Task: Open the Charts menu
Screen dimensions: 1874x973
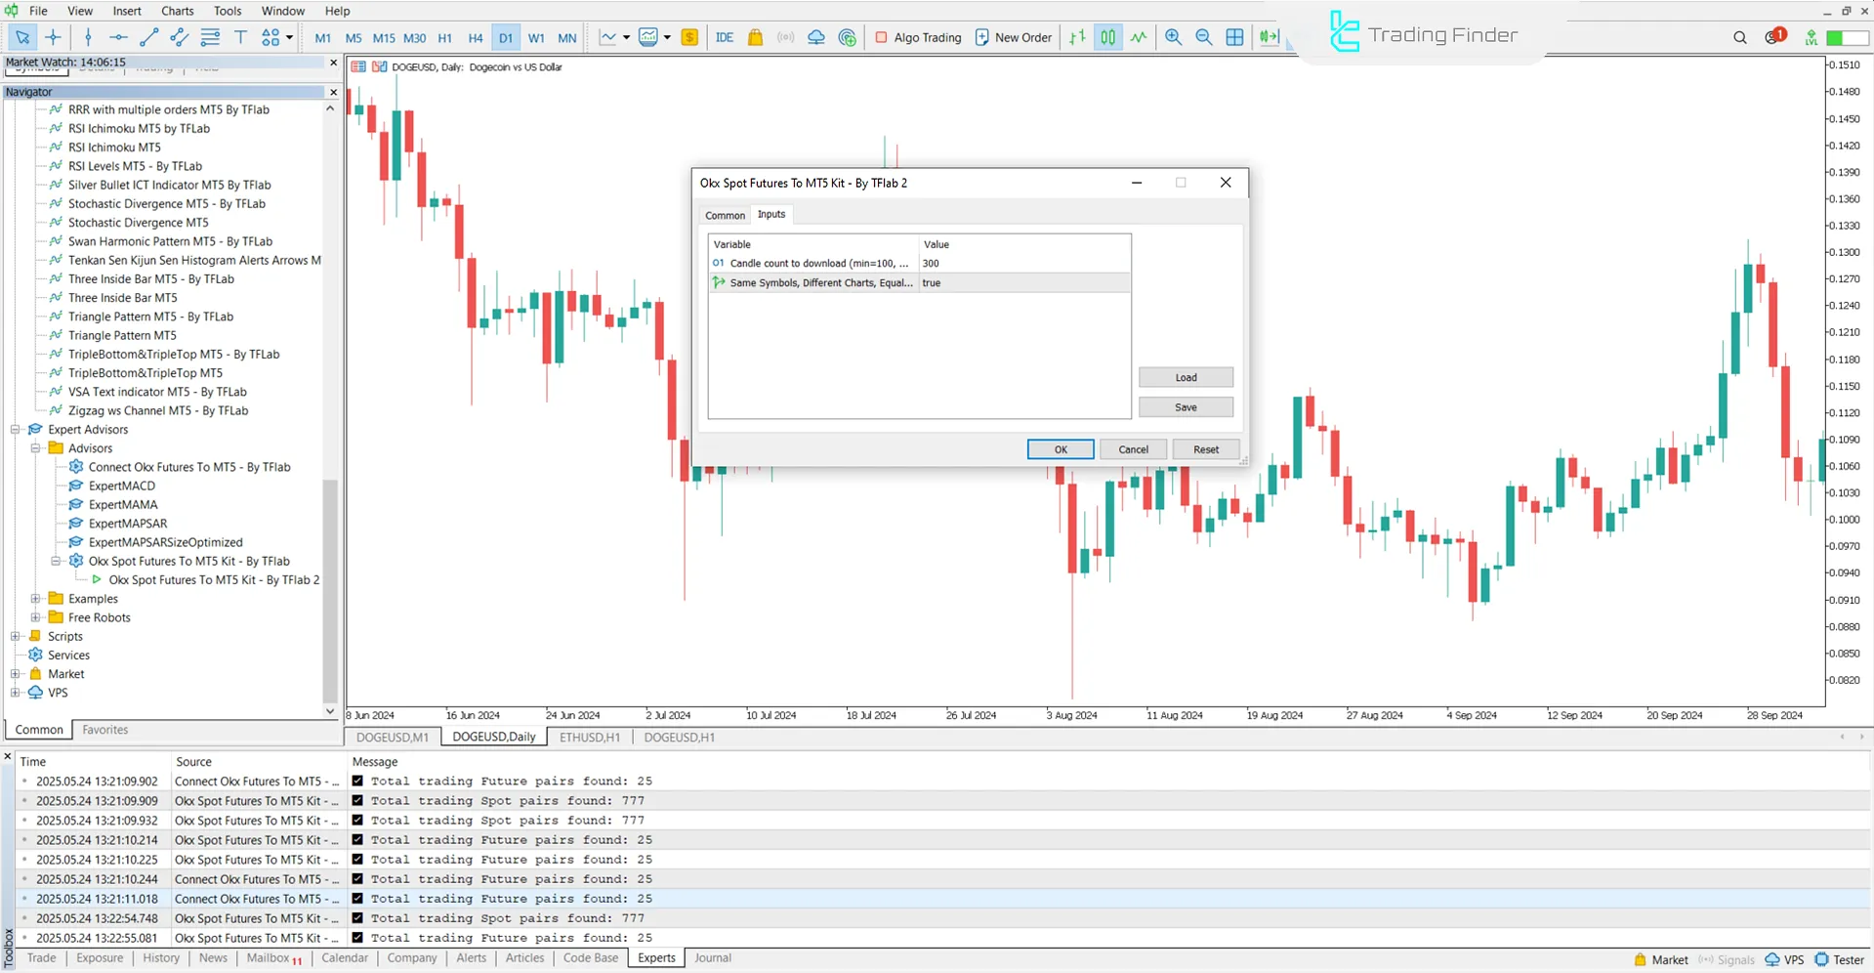Action: click(177, 11)
